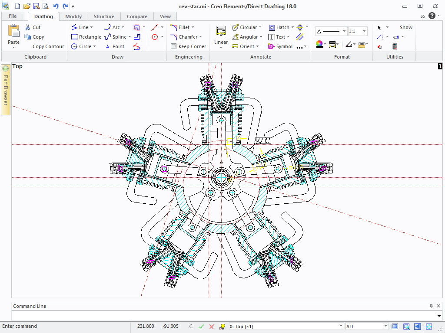Click the Undo arrow in quick access toolbar
The width and height of the screenshot is (445, 333).
click(x=56, y=6)
